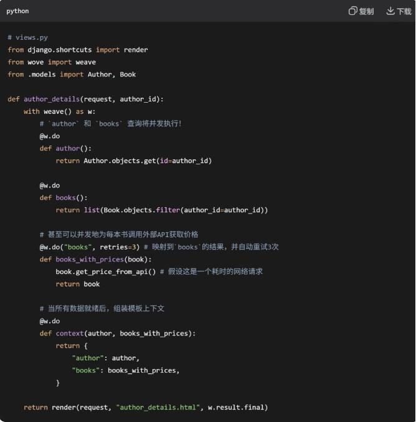Click the comment about 并发执行
This screenshot has width=416, height=422.
point(111,124)
